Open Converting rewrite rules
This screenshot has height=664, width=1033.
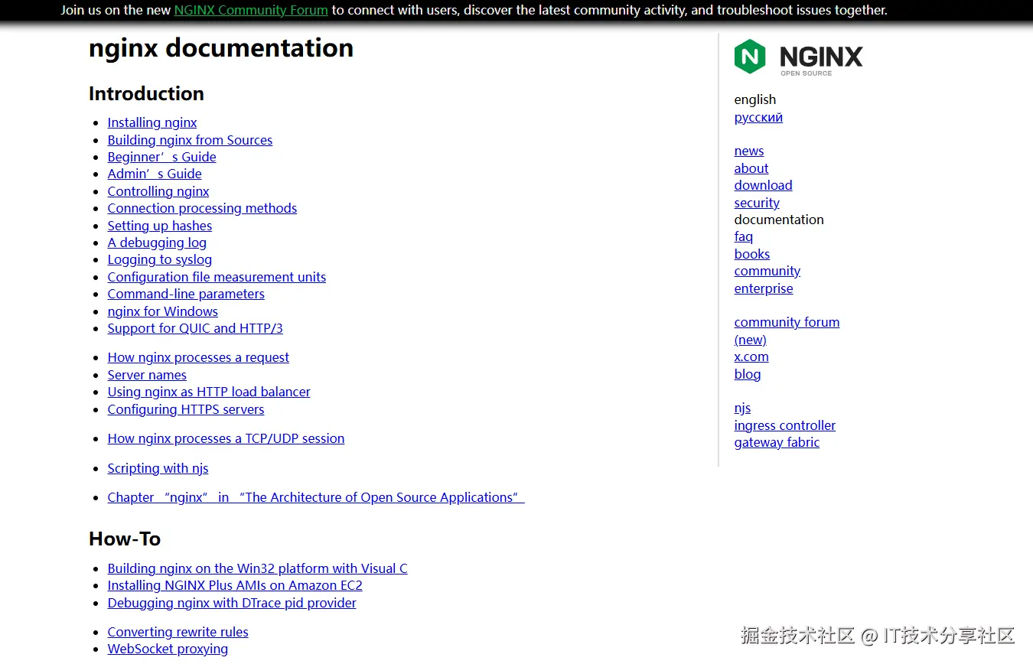(x=178, y=632)
